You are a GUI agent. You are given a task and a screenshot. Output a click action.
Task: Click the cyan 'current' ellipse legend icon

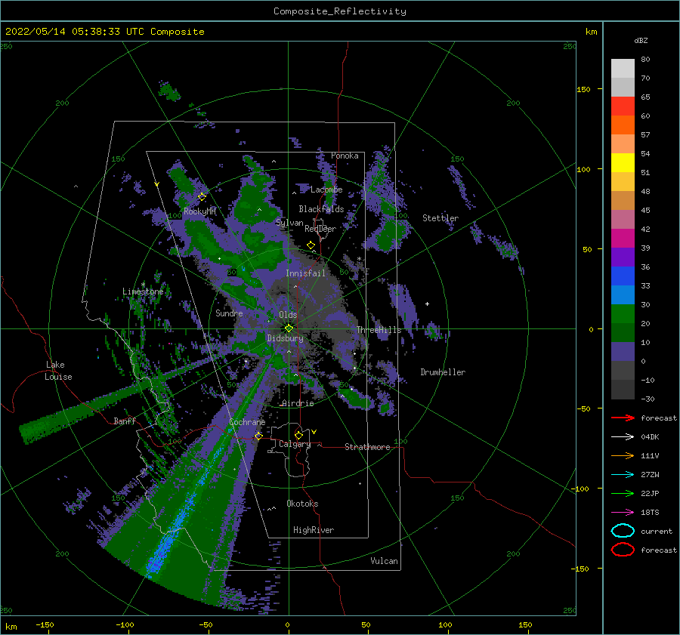(x=623, y=531)
